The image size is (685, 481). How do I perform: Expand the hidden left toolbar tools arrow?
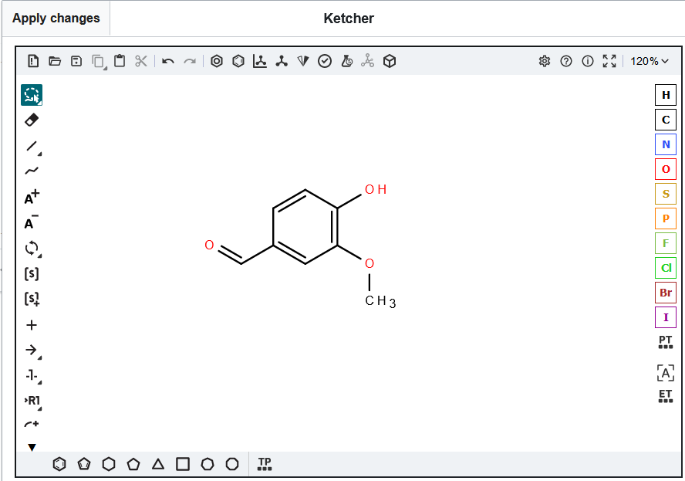pos(32,447)
